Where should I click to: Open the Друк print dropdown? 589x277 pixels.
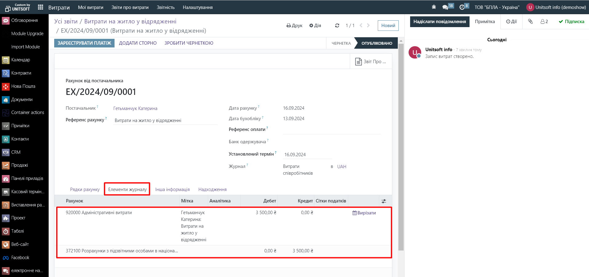coord(294,26)
